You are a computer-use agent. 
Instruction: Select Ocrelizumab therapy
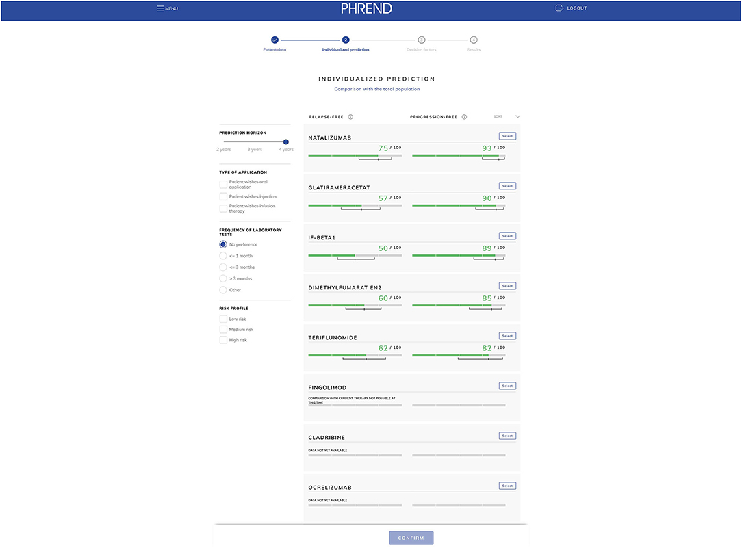507,486
